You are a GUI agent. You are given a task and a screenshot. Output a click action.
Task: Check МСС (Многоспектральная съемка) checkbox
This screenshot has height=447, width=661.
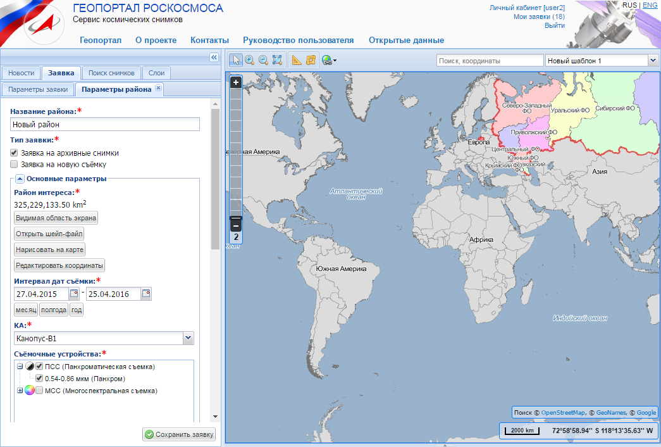click(x=39, y=391)
